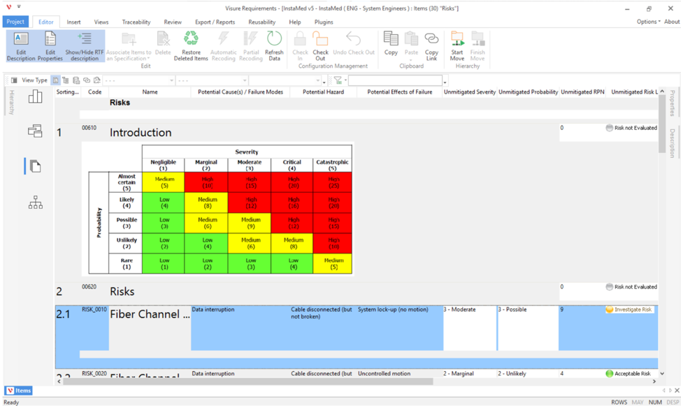Click the Refresh Data icon
Viewport: 681px width, 406px height.
[x=274, y=38]
